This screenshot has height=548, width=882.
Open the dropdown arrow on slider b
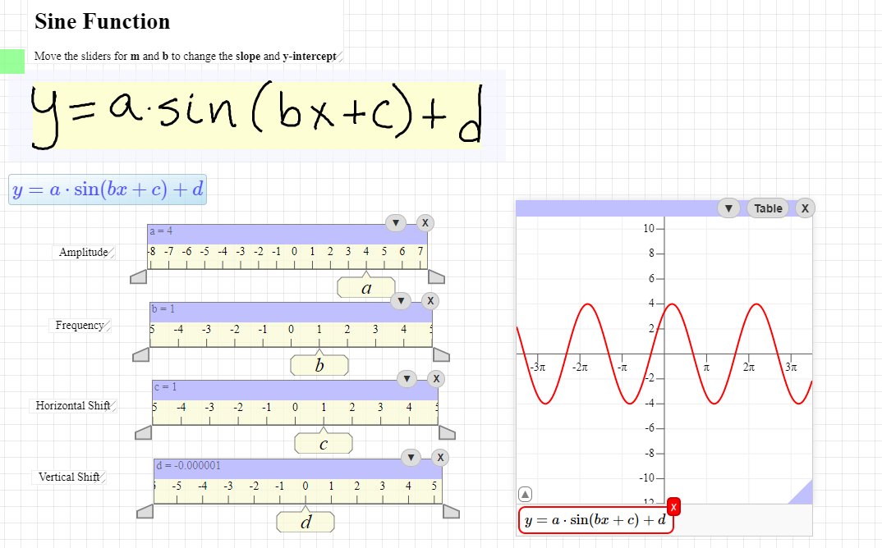click(x=401, y=301)
